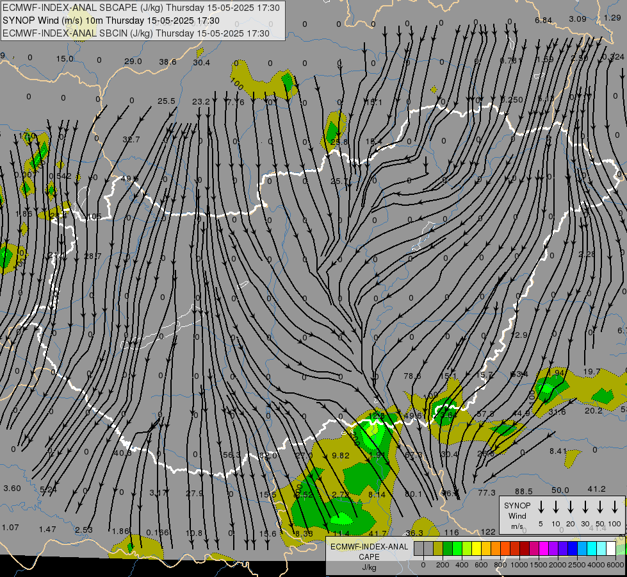Click the map value 15.0
The width and height of the screenshot is (627, 577).
65,59
